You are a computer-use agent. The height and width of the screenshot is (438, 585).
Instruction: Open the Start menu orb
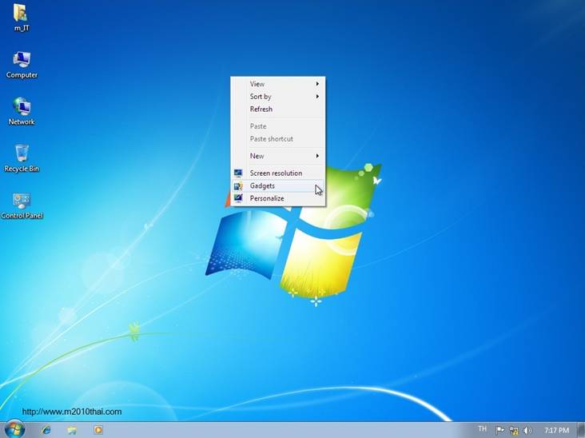pos(14,429)
